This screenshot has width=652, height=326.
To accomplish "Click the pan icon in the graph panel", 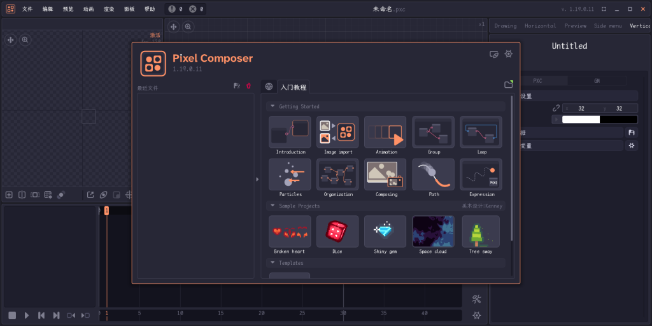I will (173, 27).
